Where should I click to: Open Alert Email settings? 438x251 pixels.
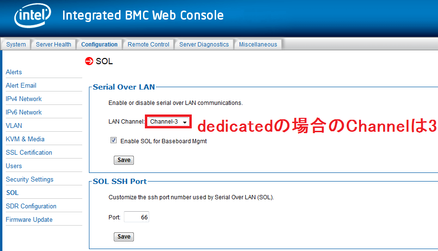(21, 86)
